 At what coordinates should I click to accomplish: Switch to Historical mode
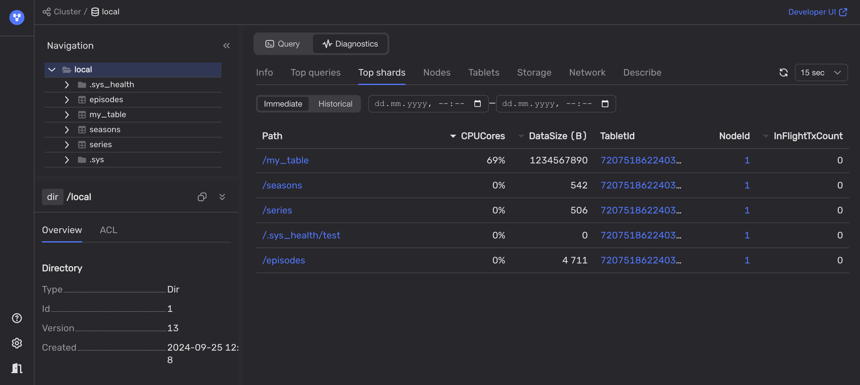tap(335, 104)
